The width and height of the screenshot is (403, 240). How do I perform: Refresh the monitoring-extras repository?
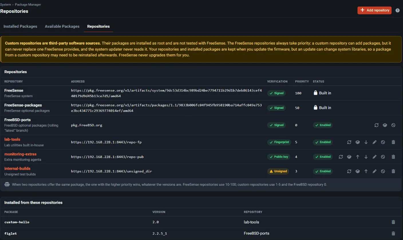pos(341,157)
